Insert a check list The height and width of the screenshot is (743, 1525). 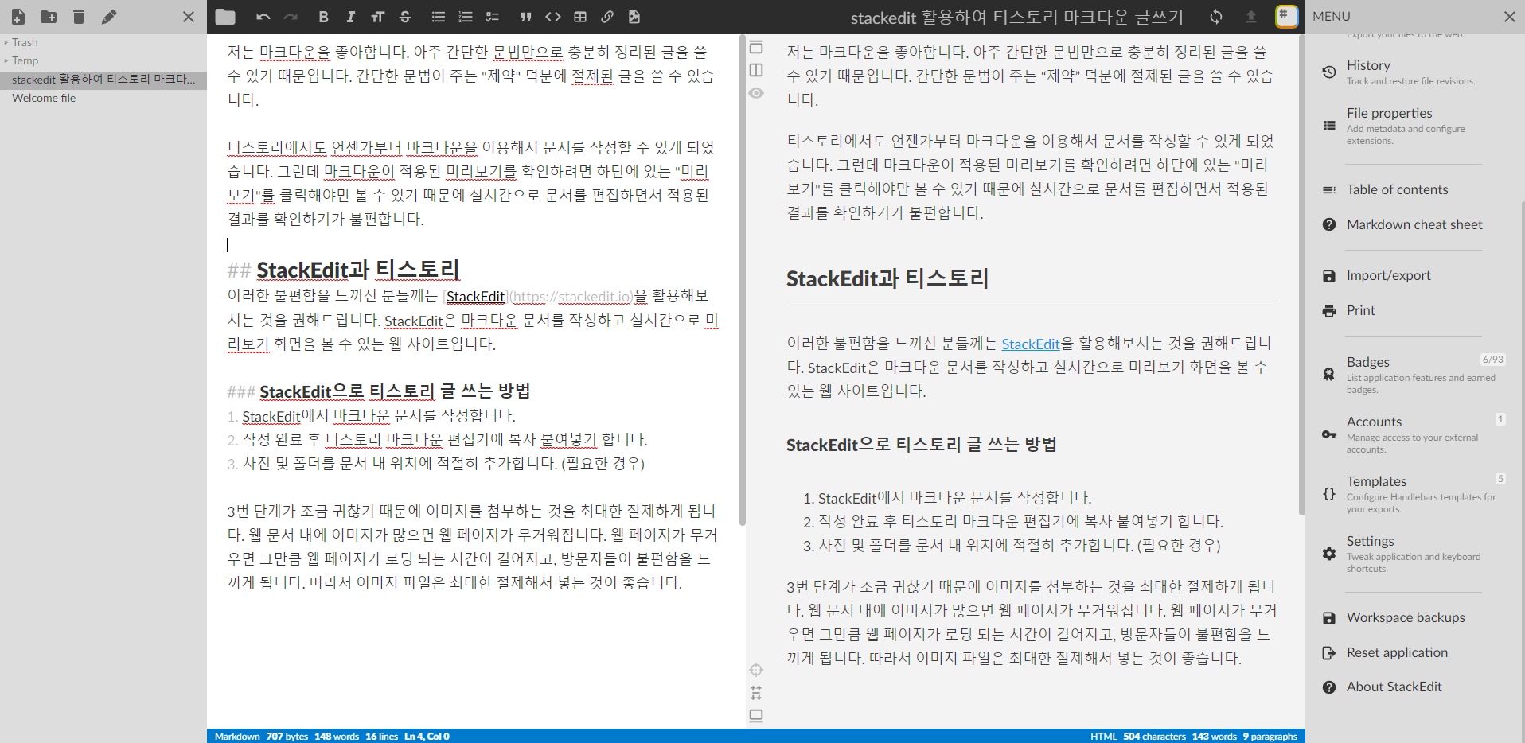pyautogui.click(x=493, y=17)
